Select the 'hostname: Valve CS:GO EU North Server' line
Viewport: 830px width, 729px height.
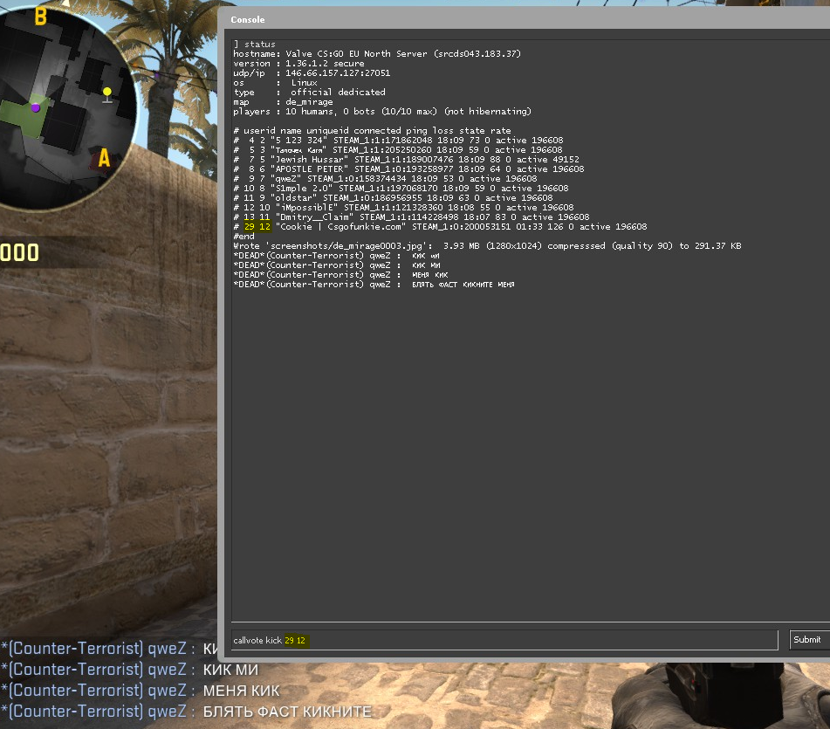(377, 53)
